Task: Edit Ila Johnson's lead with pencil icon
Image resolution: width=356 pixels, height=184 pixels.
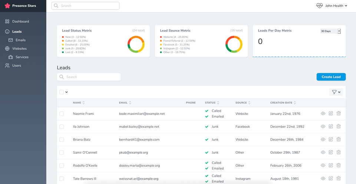Action: [331, 127]
